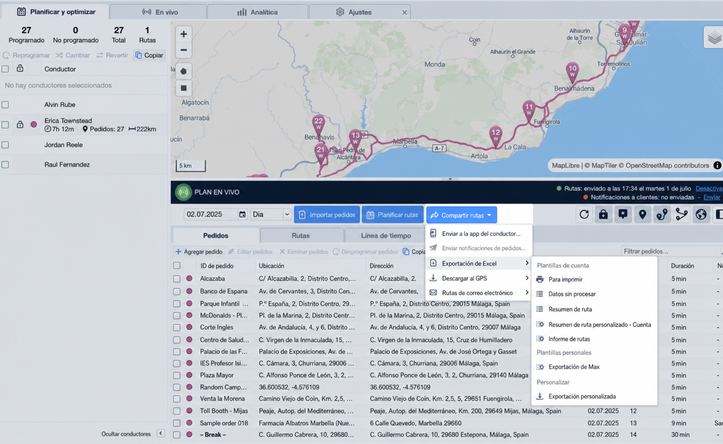Viewport: 723px width, 444px height.
Task: Click the message star icon in toolbar
Action: (x=623, y=214)
